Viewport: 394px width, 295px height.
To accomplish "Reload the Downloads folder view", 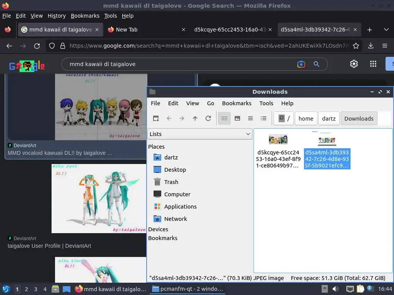I will pyautogui.click(x=208, y=118).
